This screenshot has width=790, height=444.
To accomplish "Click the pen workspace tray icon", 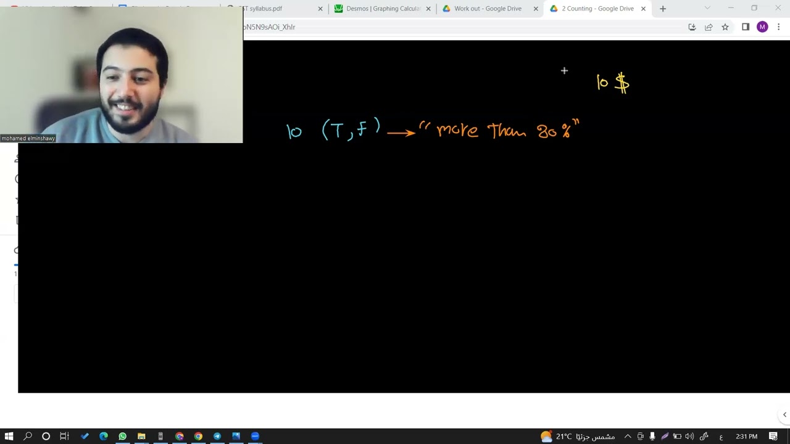I will point(704,437).
